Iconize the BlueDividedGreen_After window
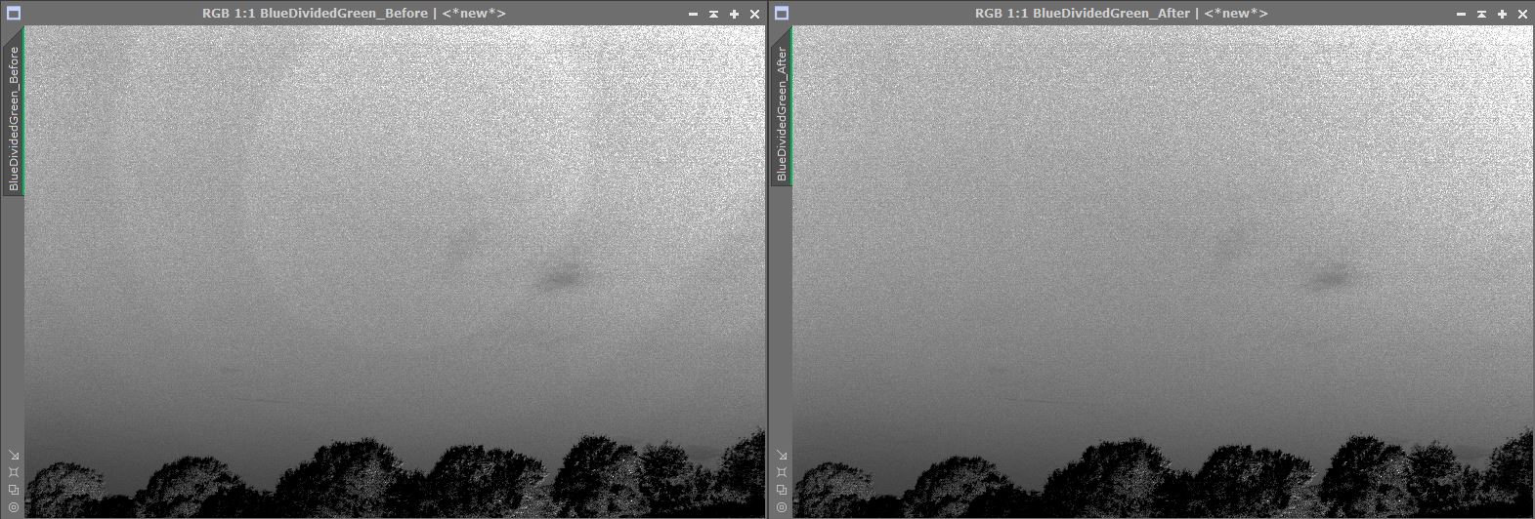Viewport: 1535px width, 519px height. pyautogui.click(x=1461, y=14)
